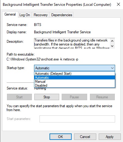Cancel the properties dialog
Image resolution: width=123 pixels, height=142 pixels.
coord(85,137)
